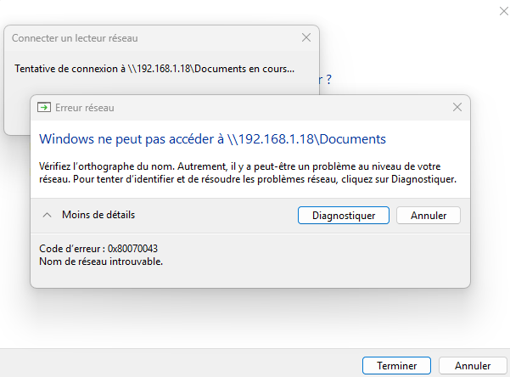Cancel the Erreur réseau dialog with Annuler
This screenshot has height=377, width=510.
click(429, 215)
